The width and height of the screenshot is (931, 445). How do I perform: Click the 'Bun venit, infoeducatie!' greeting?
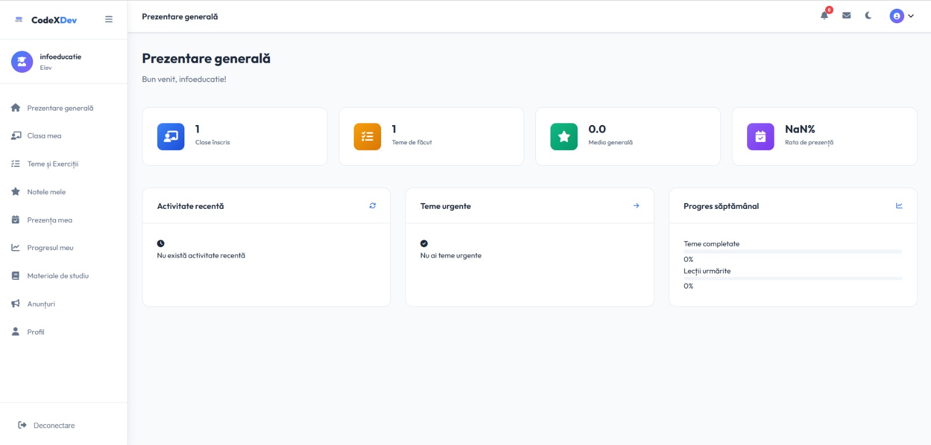(x=184, y=79)
